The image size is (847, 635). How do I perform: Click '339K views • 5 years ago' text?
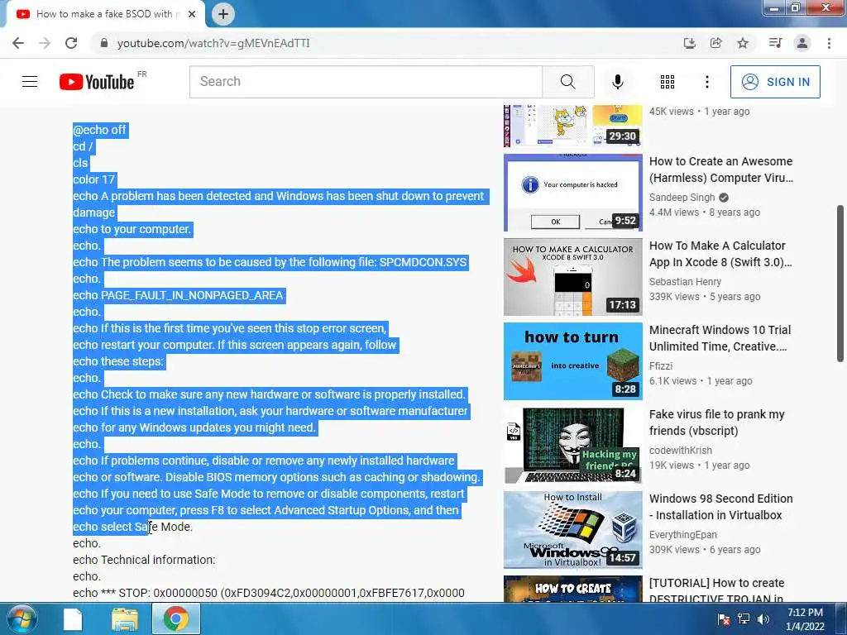tap(705, 297)
